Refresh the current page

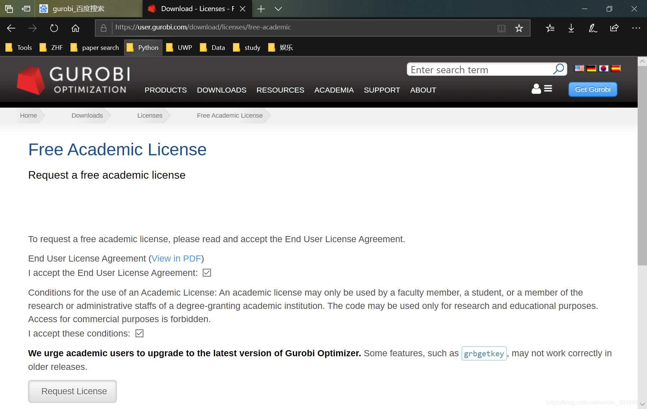[x=54, y=28]
